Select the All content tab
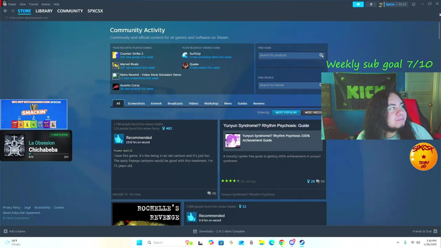 118,103
